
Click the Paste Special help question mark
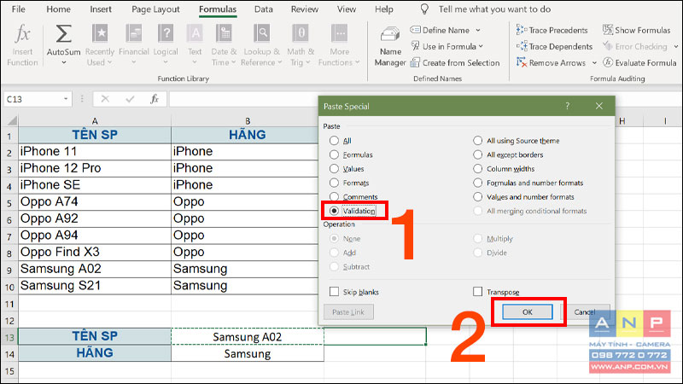[x=567, y=106]
